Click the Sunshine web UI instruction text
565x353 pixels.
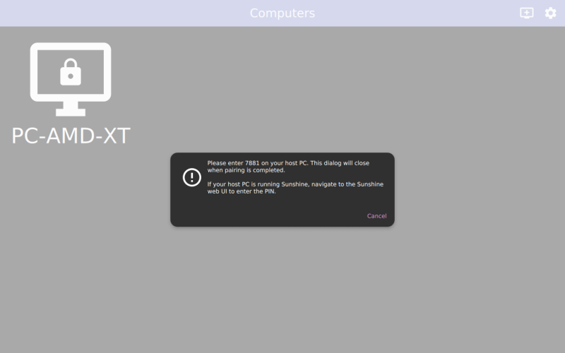(x=295, y=188)
